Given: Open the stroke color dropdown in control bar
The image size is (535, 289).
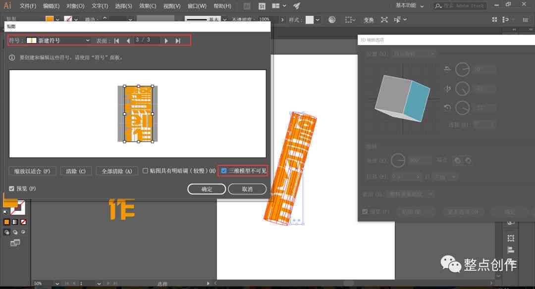Looking at the screenshot, I should pyautogui.click(x=76, y=20).
